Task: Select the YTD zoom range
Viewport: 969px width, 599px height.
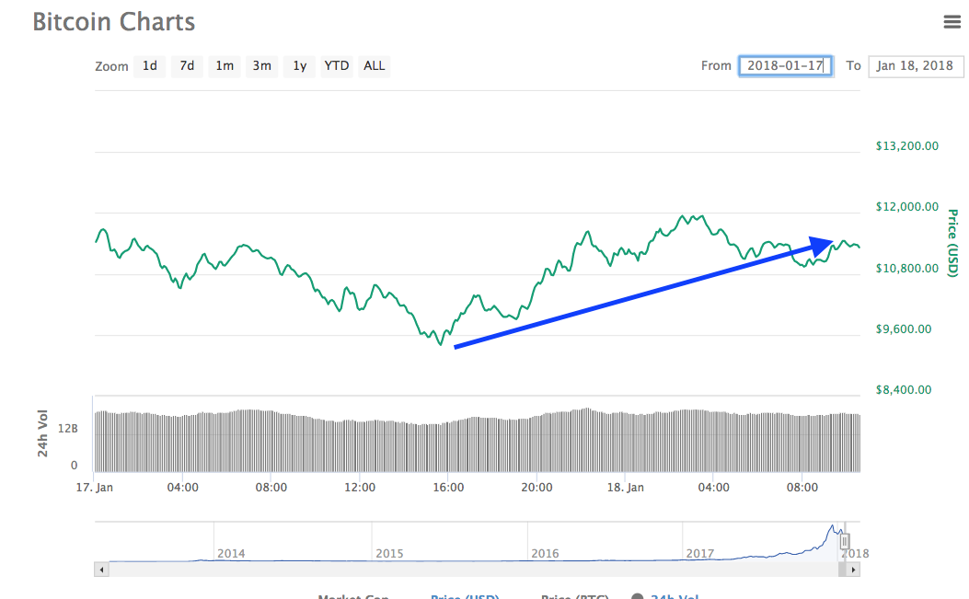Action: coord(336,66)
